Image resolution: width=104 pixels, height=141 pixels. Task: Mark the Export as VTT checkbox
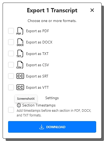pyautogui.click(x=11, y=87)
